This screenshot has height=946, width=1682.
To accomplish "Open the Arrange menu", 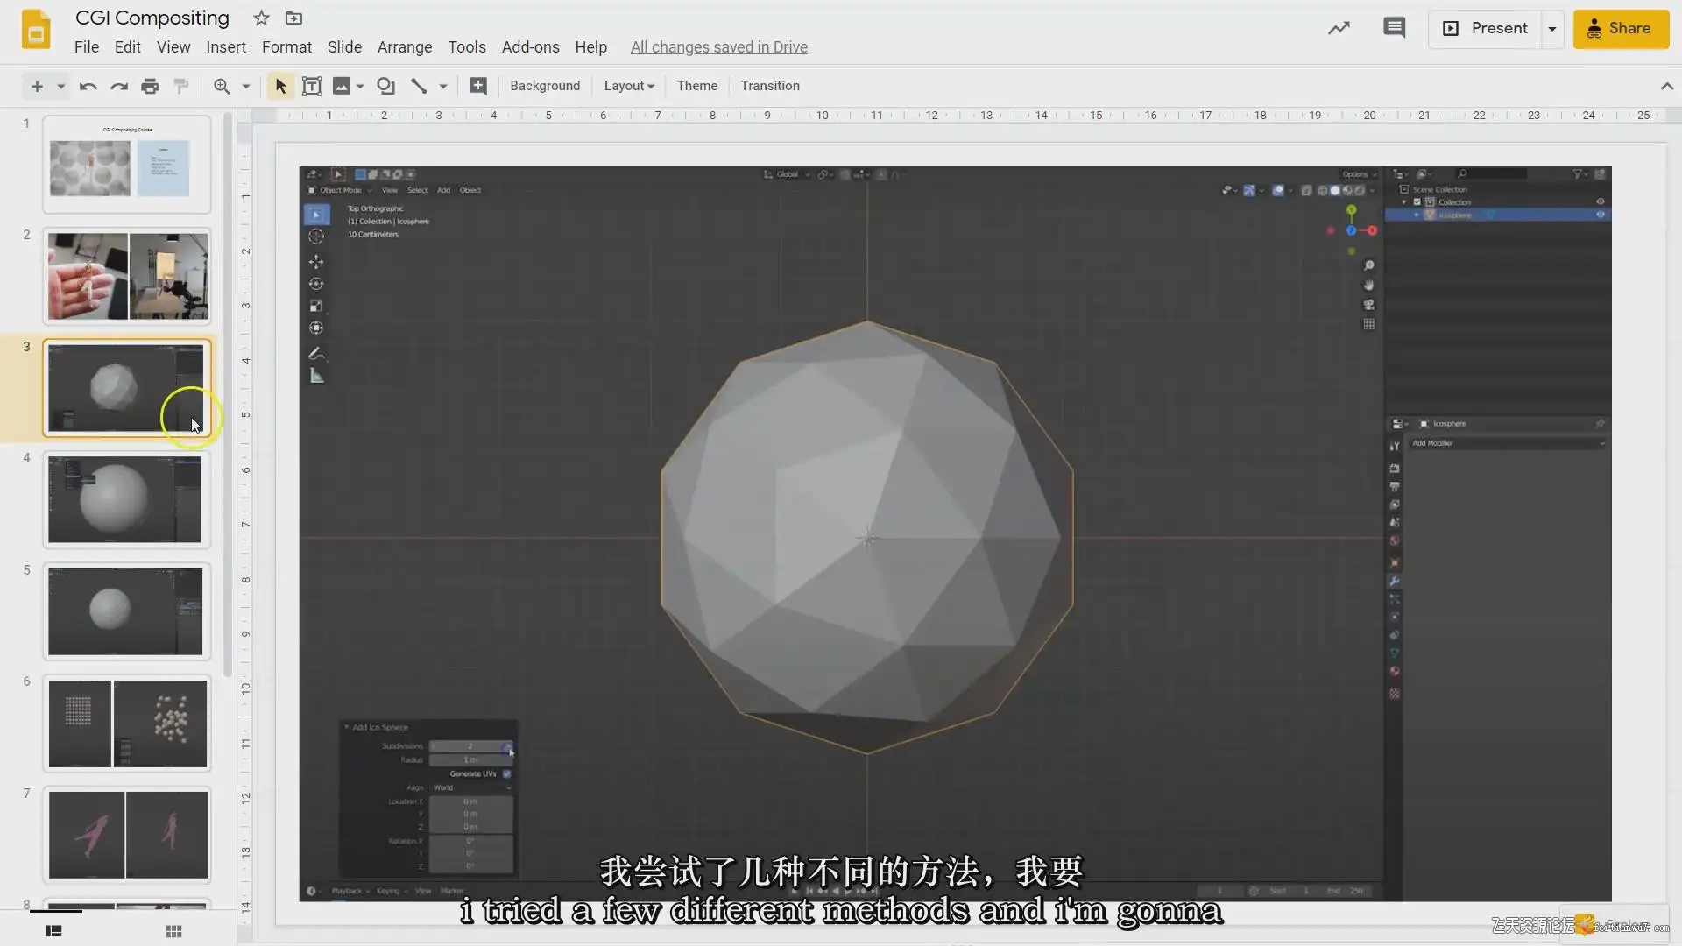I will coord(405,47).
